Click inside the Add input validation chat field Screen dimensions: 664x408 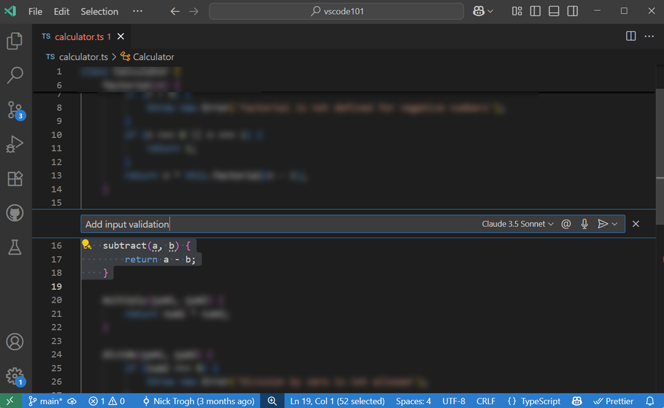(221, 223)
